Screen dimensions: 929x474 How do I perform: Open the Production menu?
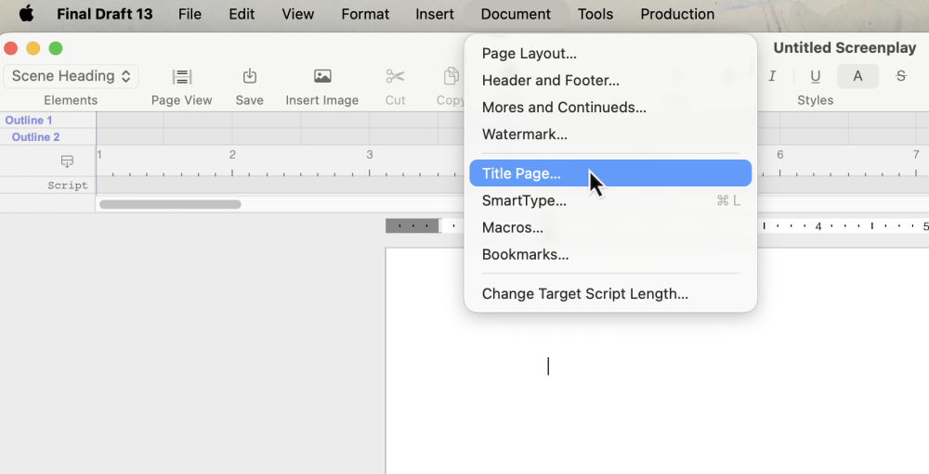677,14
